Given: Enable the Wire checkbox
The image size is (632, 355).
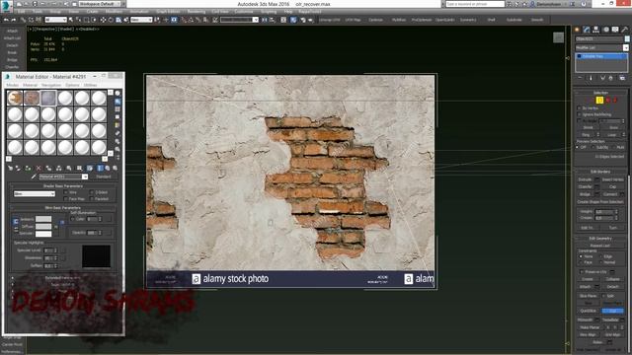Looking at the screenshot, I should pos(66,193).
